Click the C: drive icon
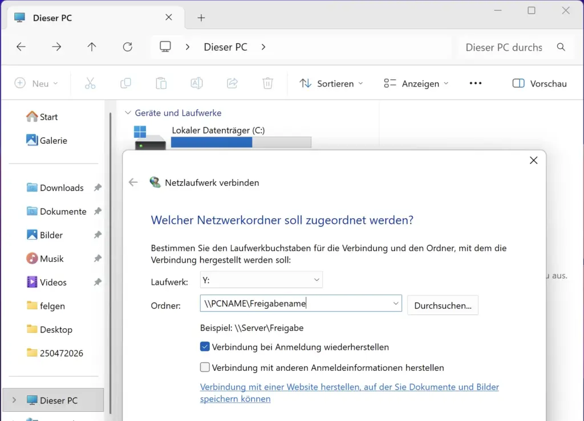Image resolution: width=584 pixels, height=421 pixels. (150, 137)
